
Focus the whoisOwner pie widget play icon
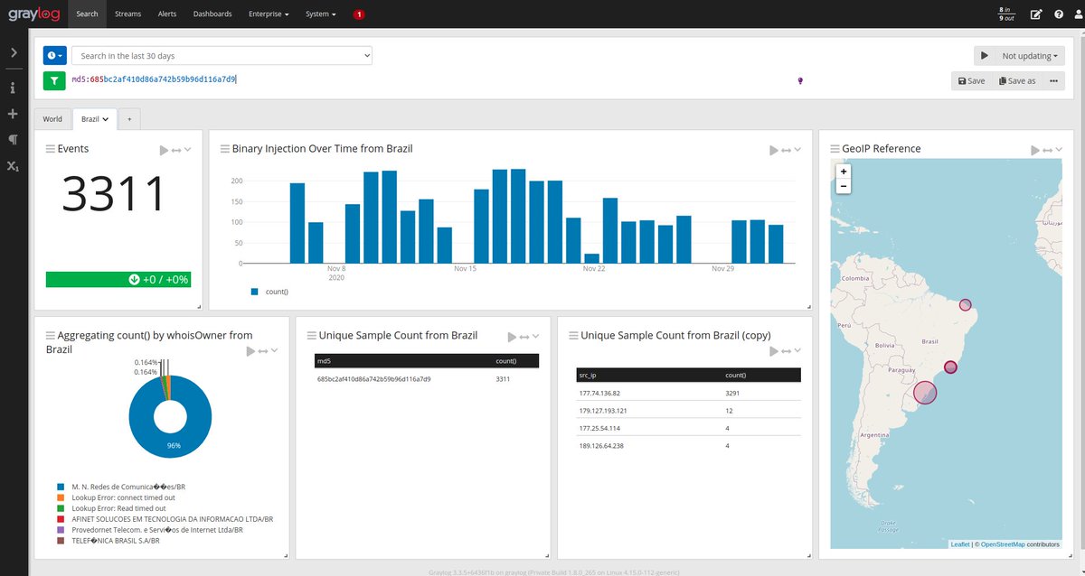point(251,350)
